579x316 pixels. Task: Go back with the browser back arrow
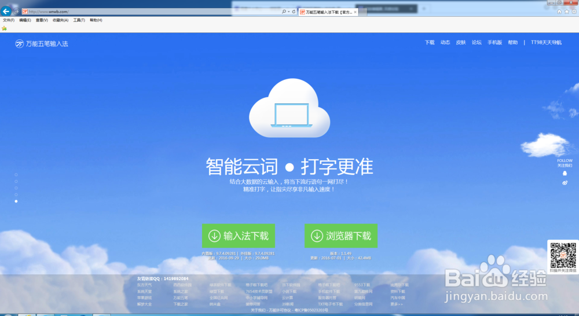click(x=6, y=11)
